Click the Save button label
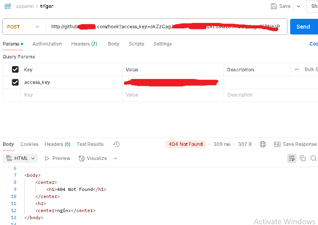Image resolution: width=318 pixels, height=225 pixels. [x=285, y=6]
